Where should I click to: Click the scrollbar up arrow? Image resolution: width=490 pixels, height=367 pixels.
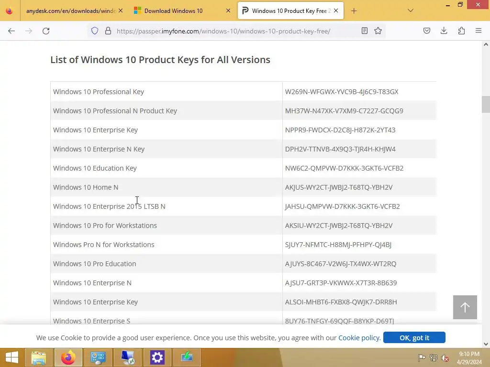486,44
